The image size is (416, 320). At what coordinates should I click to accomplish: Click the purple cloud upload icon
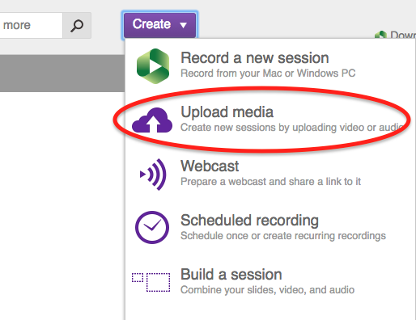pos(152,120)
